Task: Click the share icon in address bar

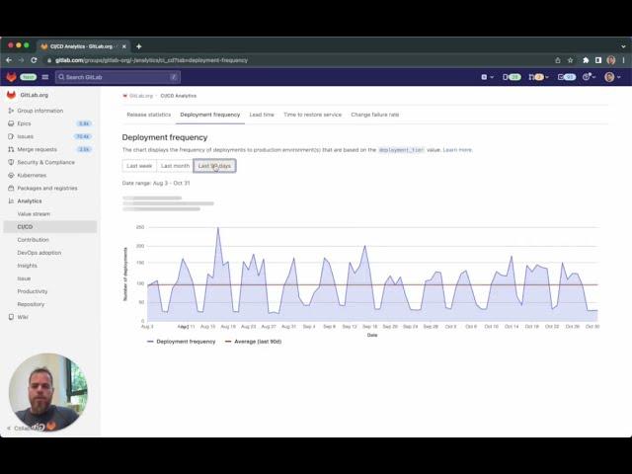Action: [x=558, y=60]
